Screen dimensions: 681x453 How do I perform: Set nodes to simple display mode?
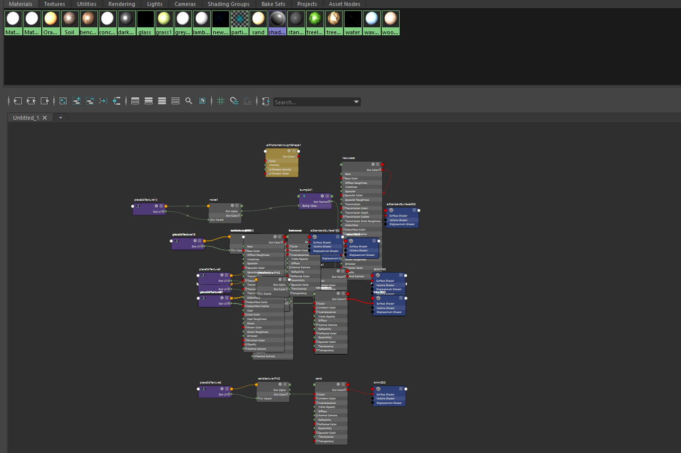(x=135, y=101)
